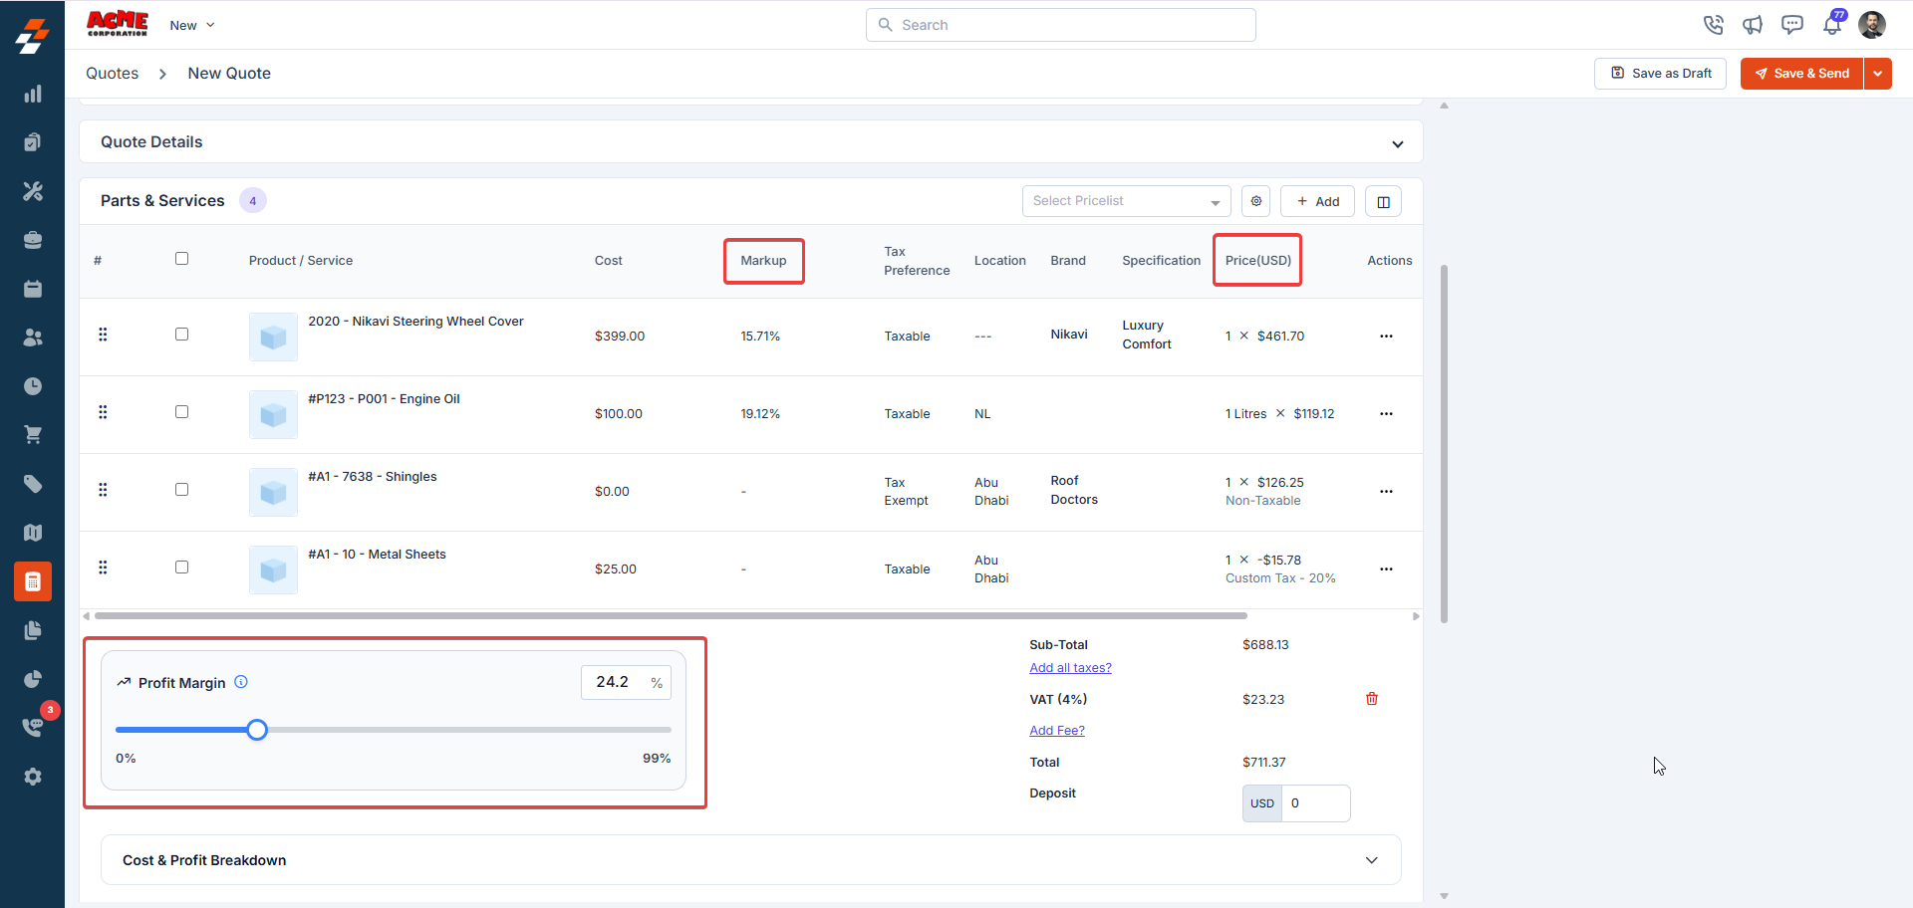The image size is (1913, 908).
Task: Open the Save & Send dropdown arrow
Action: (1878, 74)
